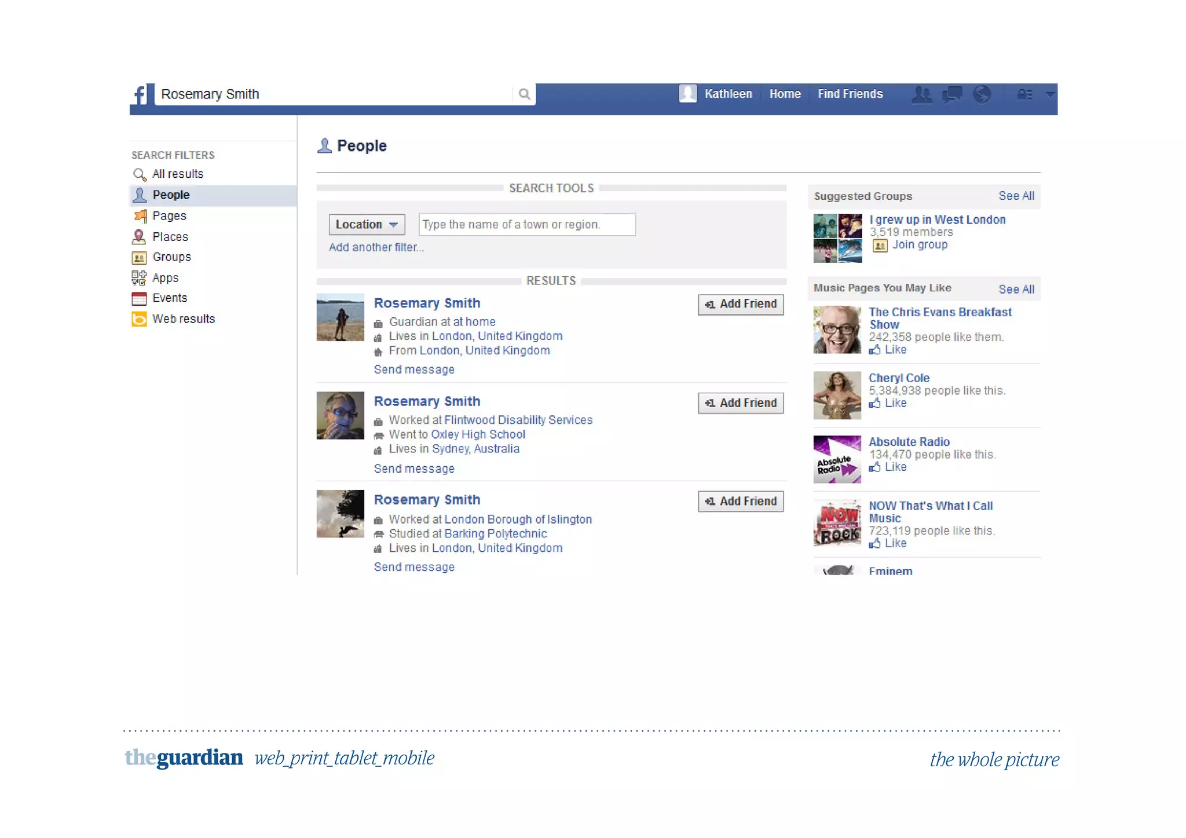Open the Location filter dropdown

click(x=366, y=224)
